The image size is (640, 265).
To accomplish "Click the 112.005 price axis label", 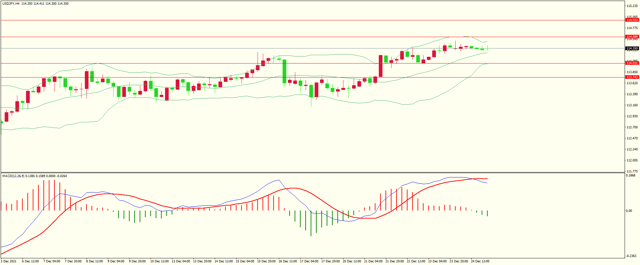I will click(632, 160).
